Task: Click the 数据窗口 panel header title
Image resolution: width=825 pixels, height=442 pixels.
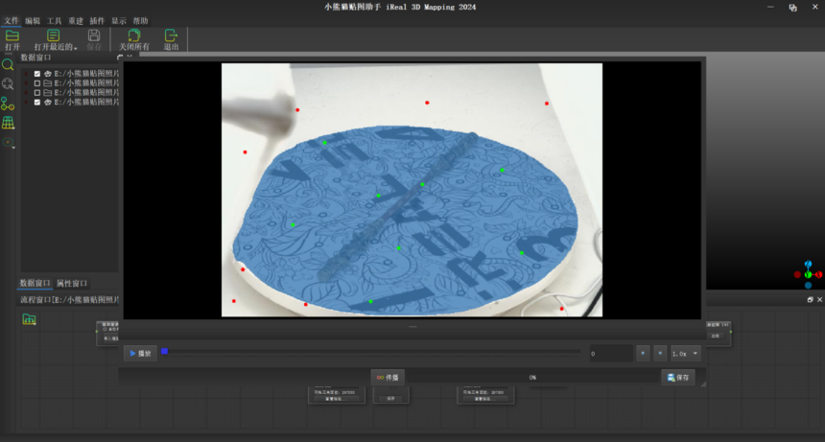Action: [35, 58]
